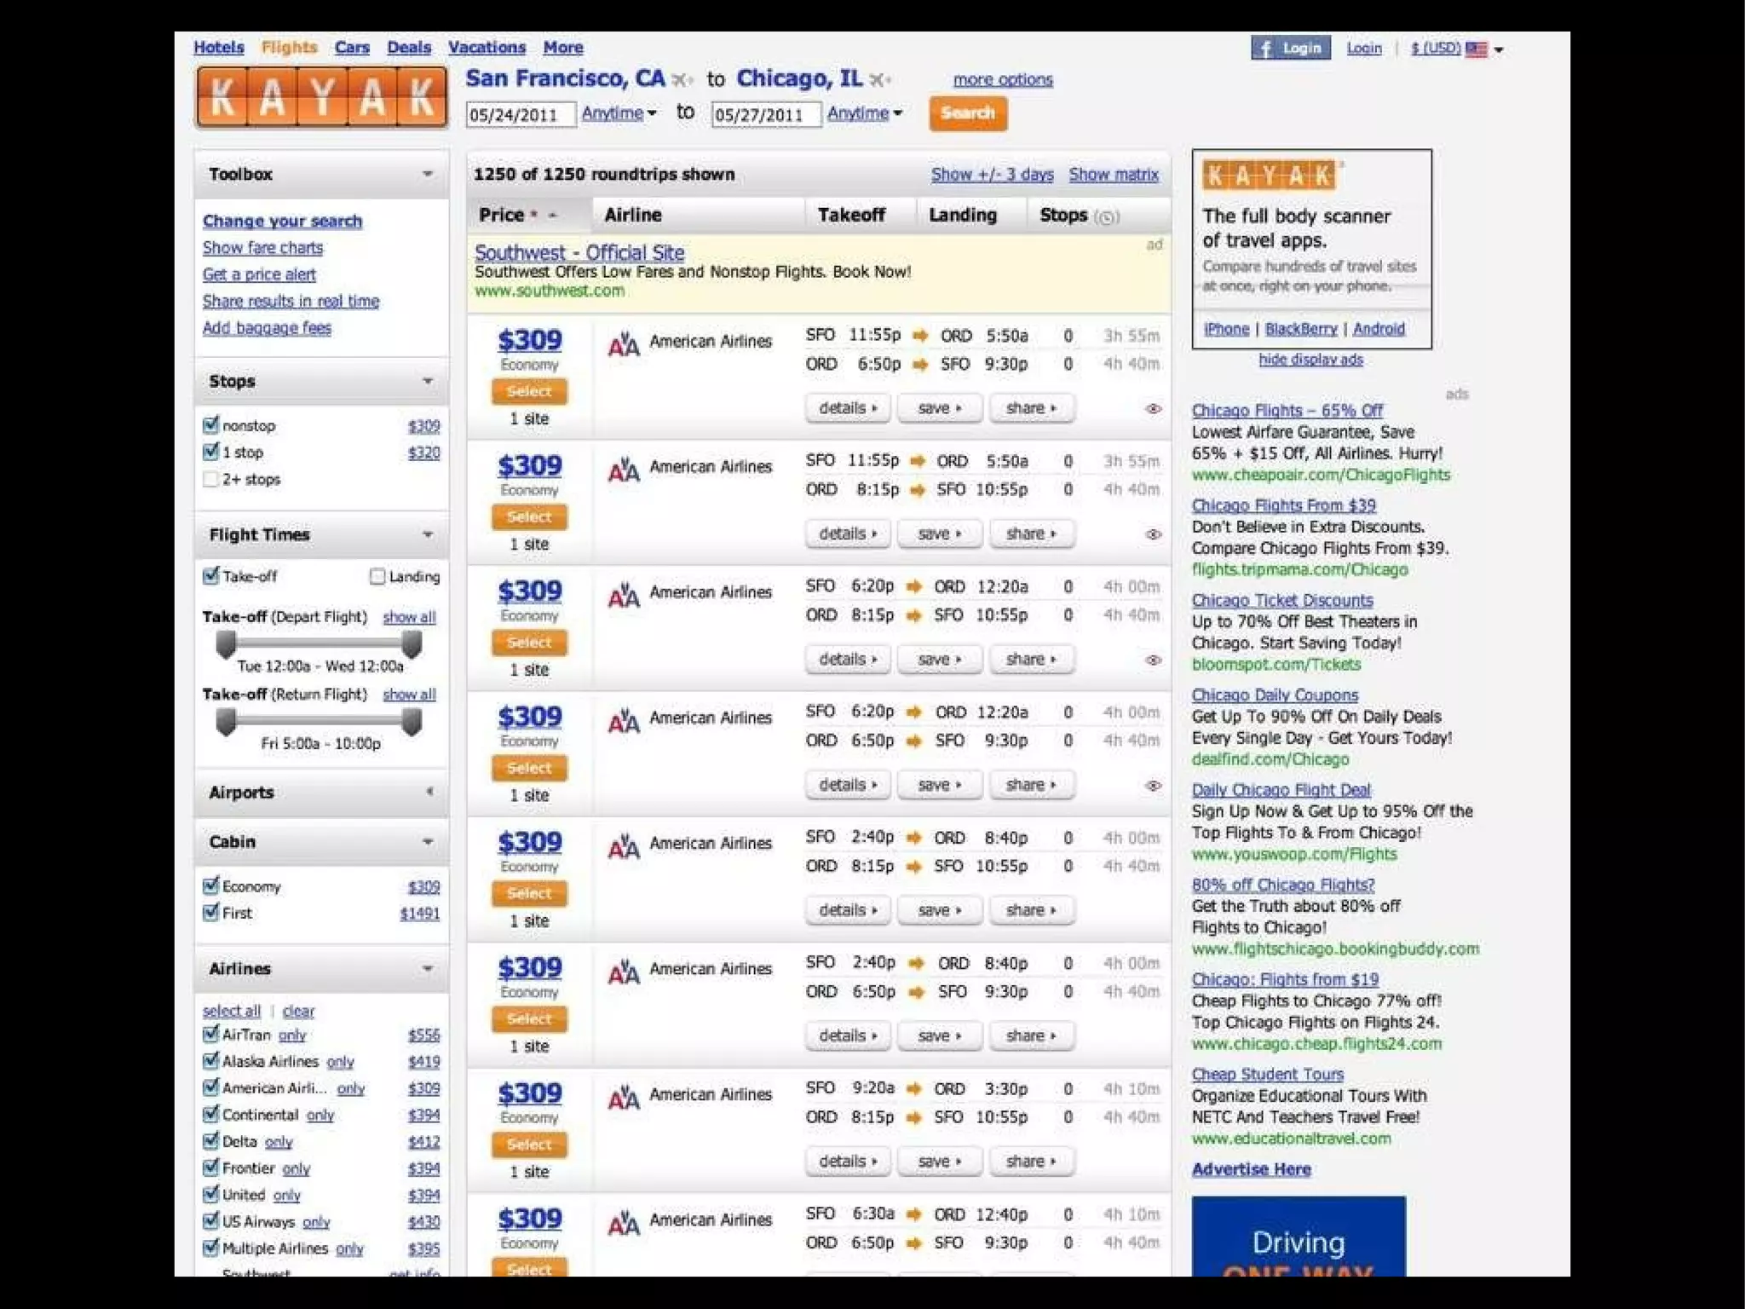Toggle the Take-off flight times checkbox

coord(210,575)
